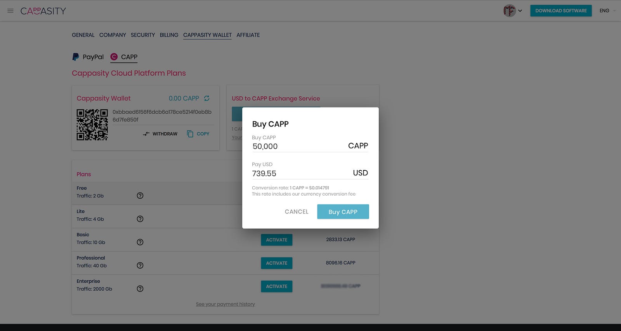Screen dimensions: 621x331
Task: Show help for Basic plan
Action: coord(140,242)
